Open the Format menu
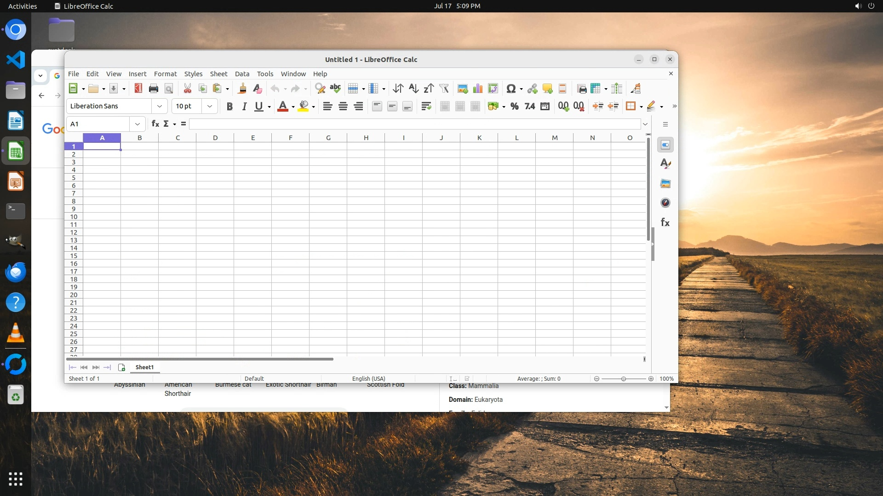The image size is (883, 496). pyautogui.click(x=165, y=73)
